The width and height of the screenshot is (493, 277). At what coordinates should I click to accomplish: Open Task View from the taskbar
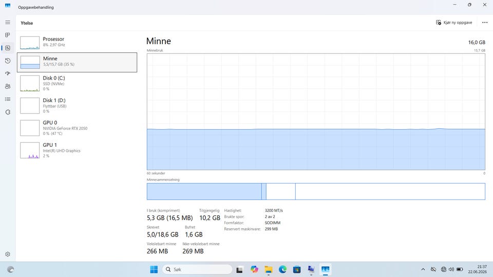point(240,269)
